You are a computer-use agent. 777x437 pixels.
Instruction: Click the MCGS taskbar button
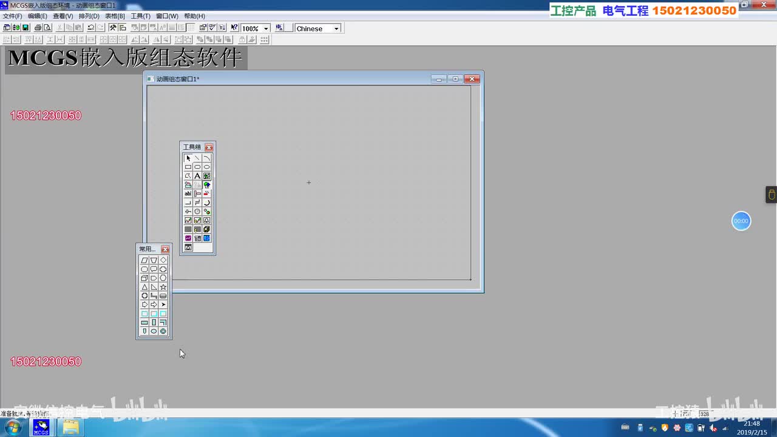coord(41,428)
